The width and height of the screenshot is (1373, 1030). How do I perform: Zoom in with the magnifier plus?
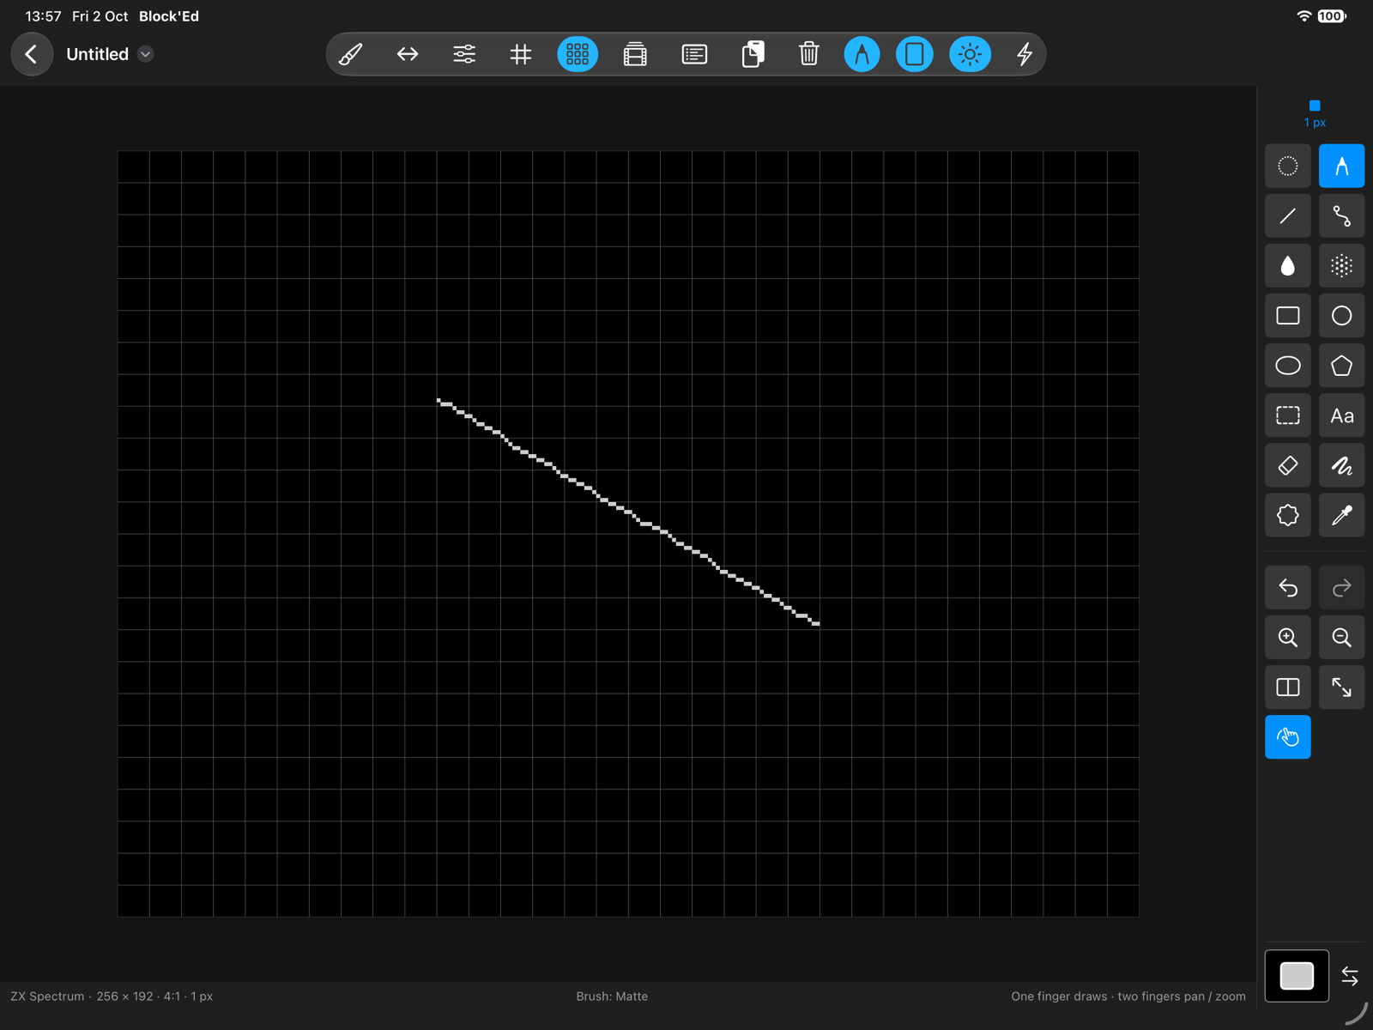coord(1288,637)
